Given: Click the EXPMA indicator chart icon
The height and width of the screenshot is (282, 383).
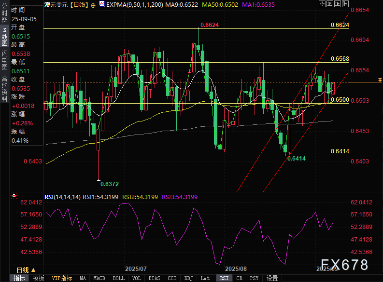Looking at the screenshot, I should pos(101,4).
